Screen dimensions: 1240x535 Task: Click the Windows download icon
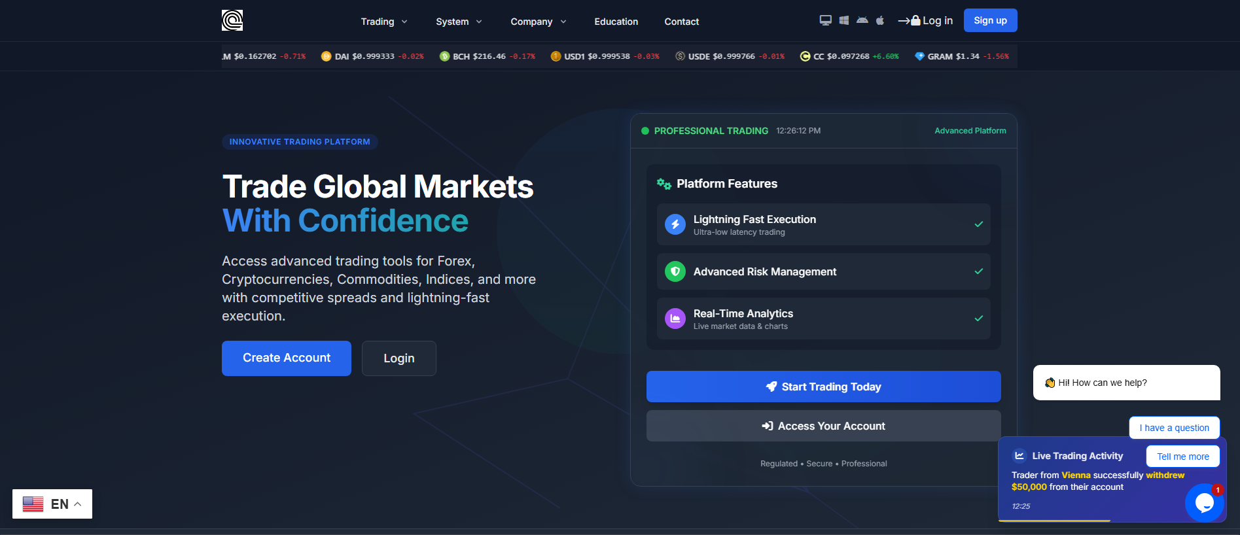click(844, 20)
